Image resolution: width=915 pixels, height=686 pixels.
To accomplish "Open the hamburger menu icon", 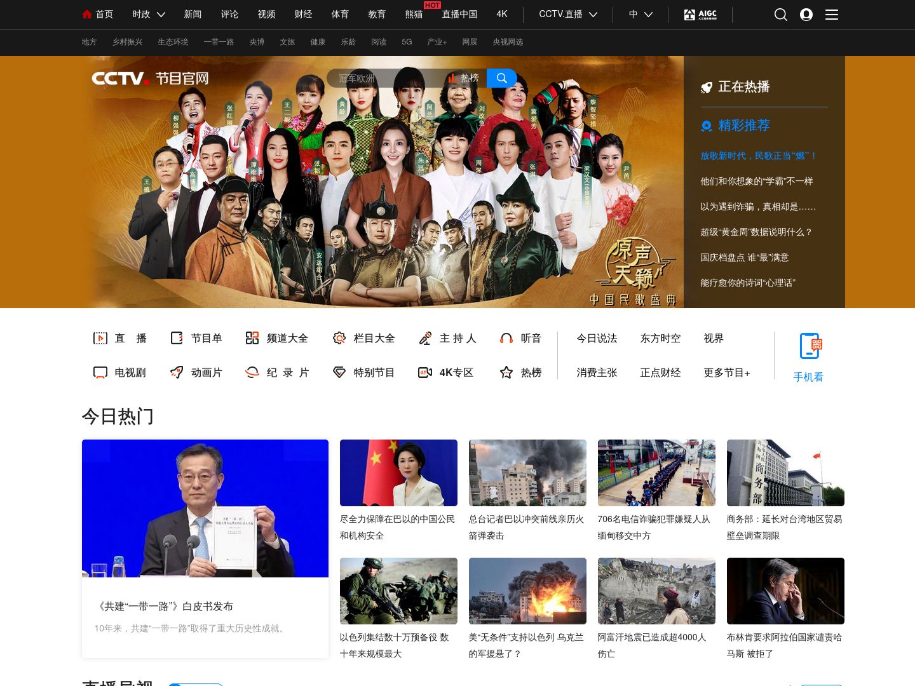I will [x=832, y=15].
